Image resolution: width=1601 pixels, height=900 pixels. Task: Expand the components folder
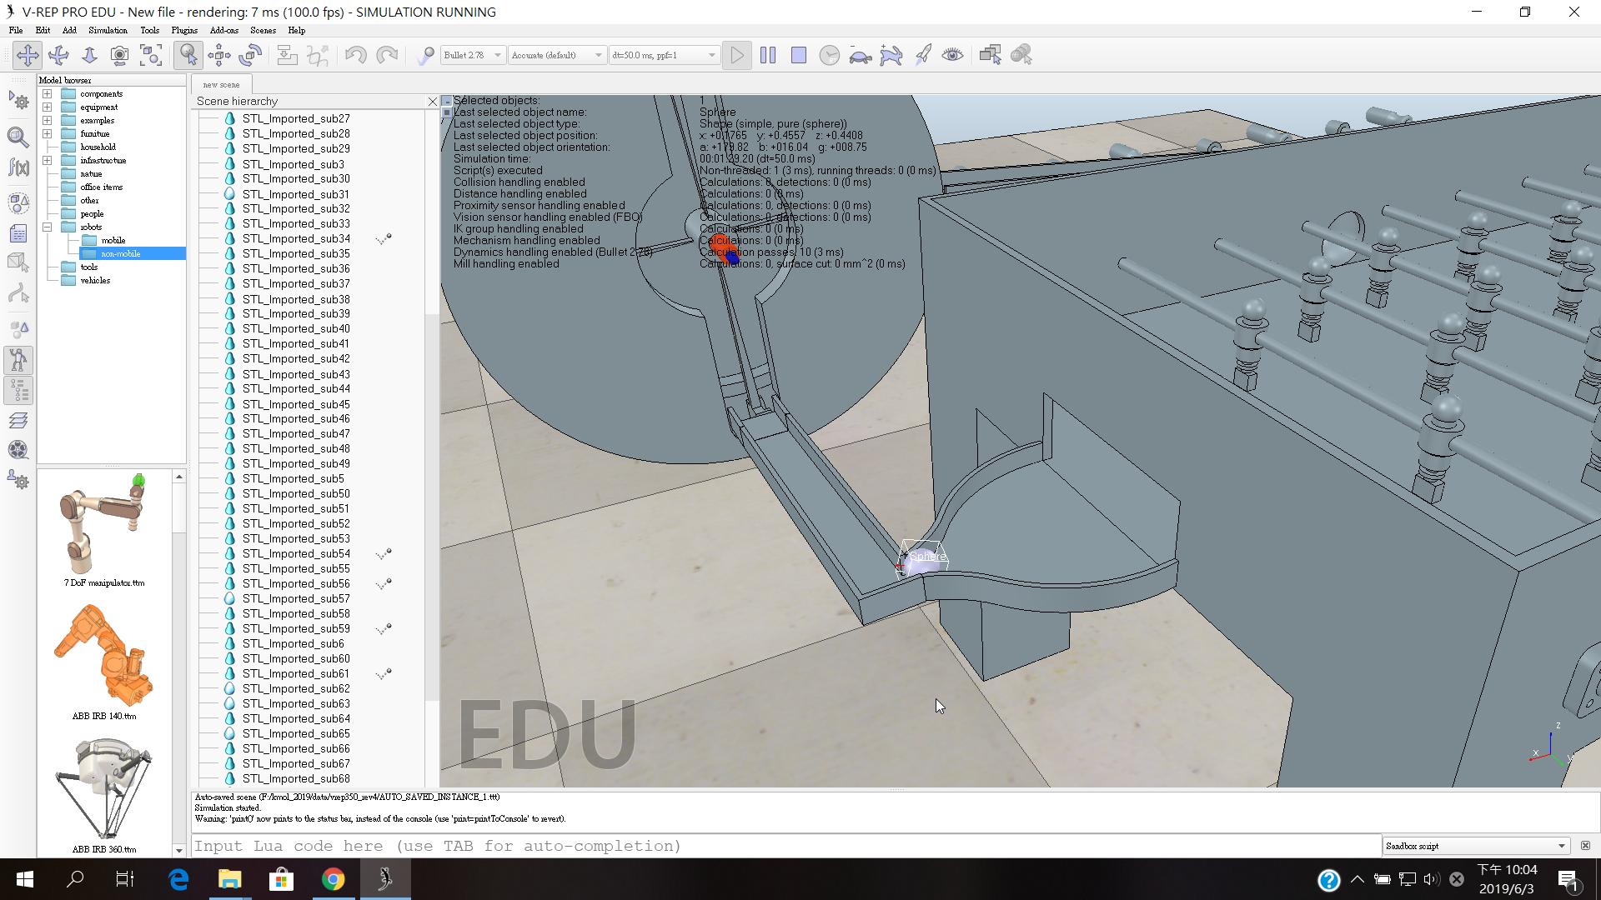(48, 93)
